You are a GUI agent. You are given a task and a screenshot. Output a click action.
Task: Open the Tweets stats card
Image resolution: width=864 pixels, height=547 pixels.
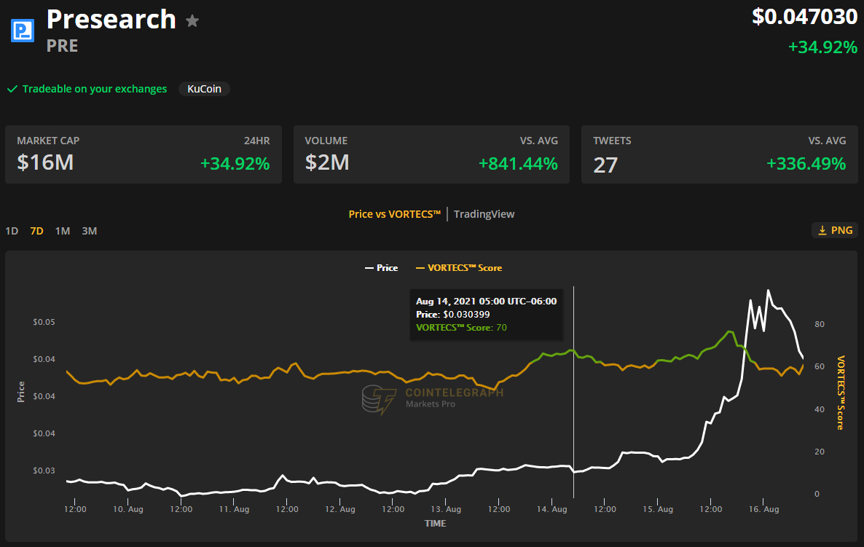(x=719, y=154)
